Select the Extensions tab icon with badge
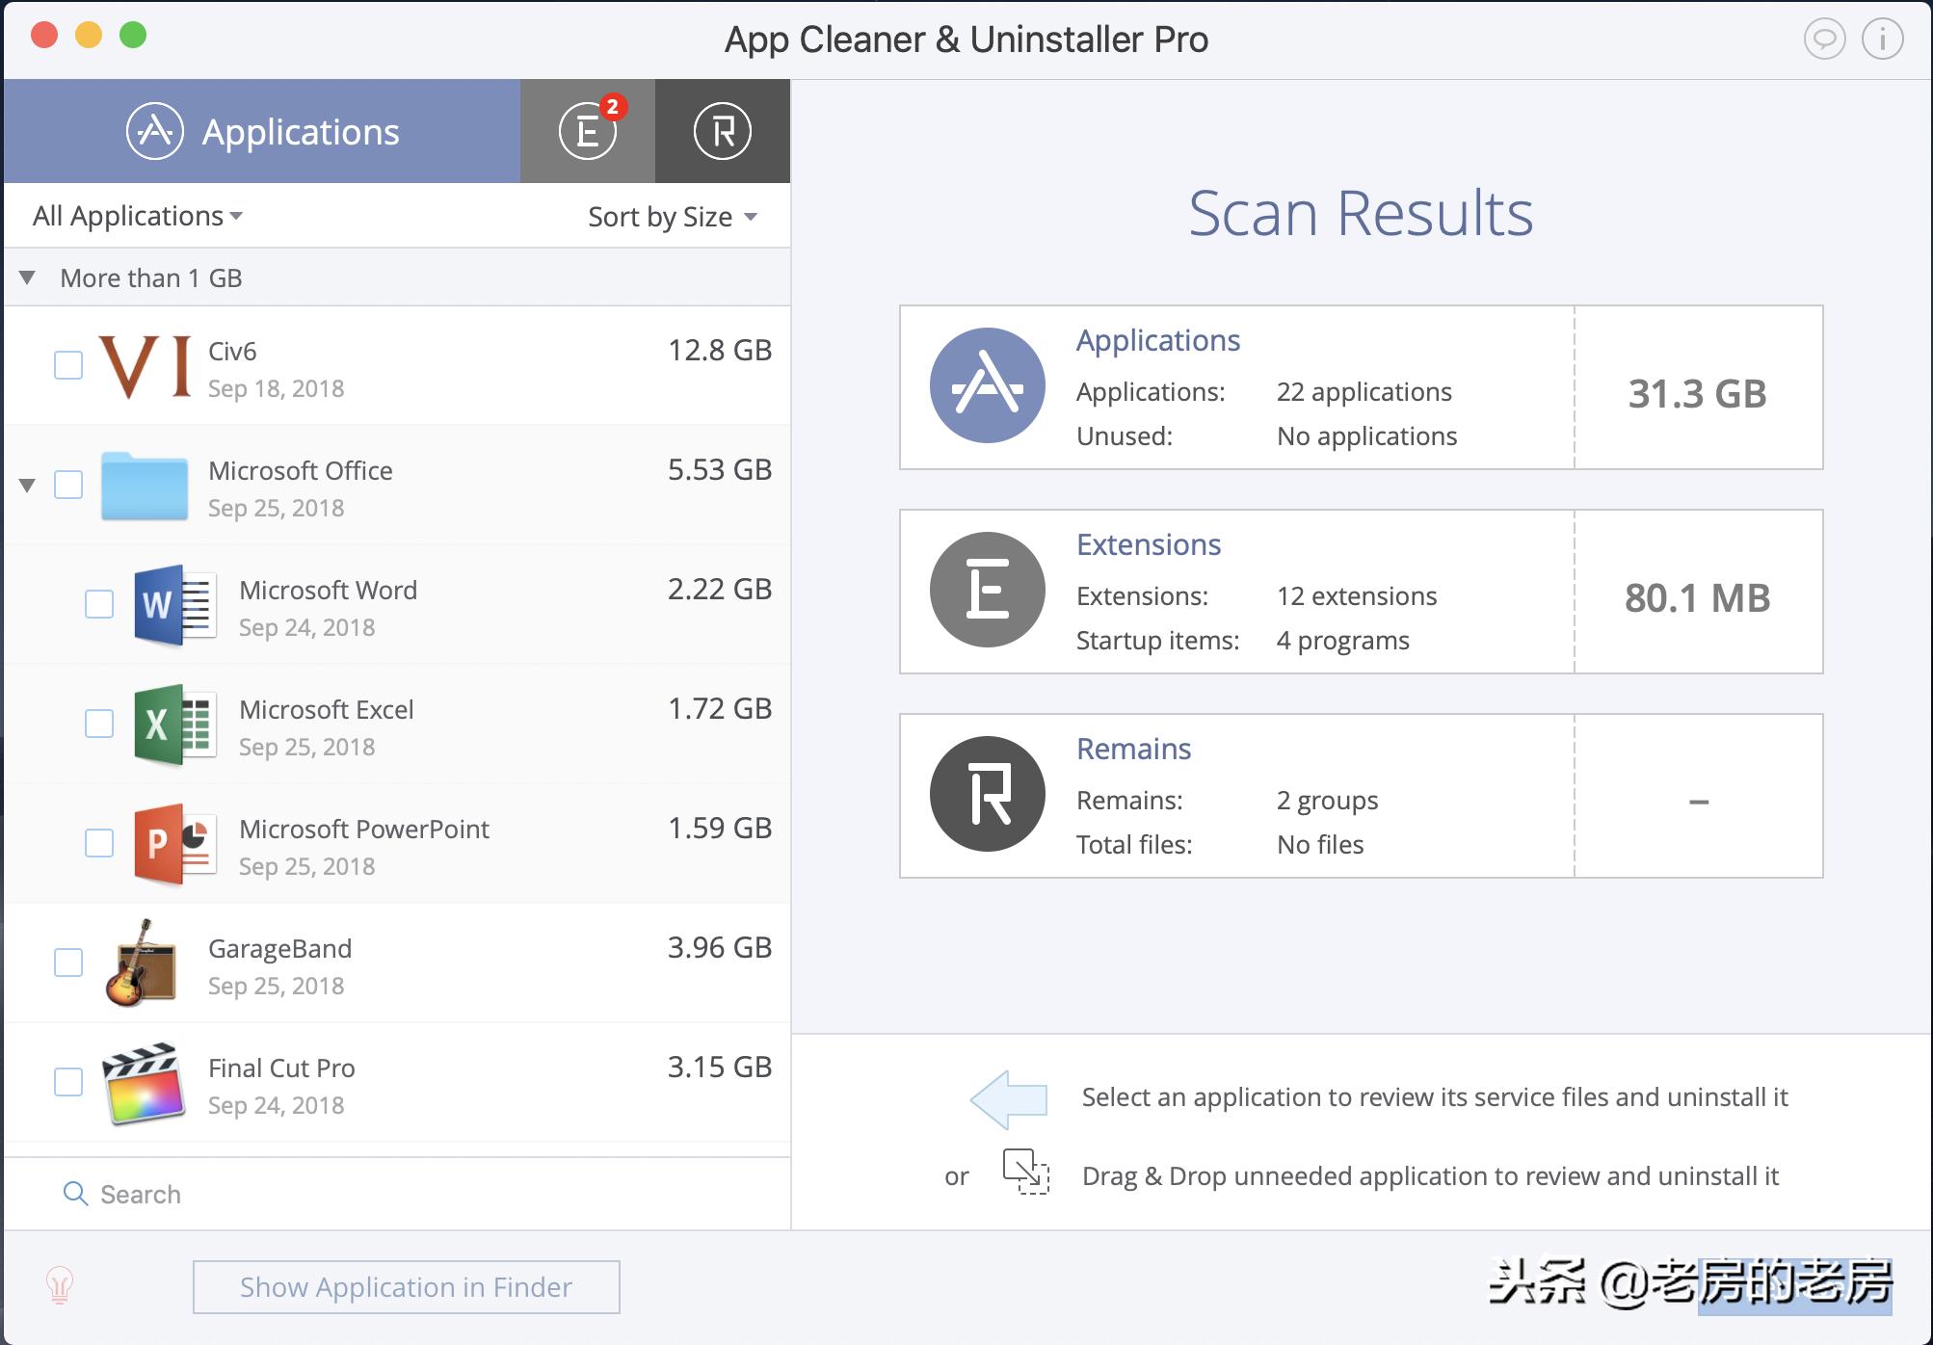Image resolution: width=1933 pixels, height=1345 pixels. coord(588,132)
